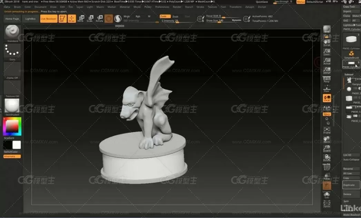Viewport: 361px width, 218px height.
Task: Select the Move tool
Action: coord(81,19)
